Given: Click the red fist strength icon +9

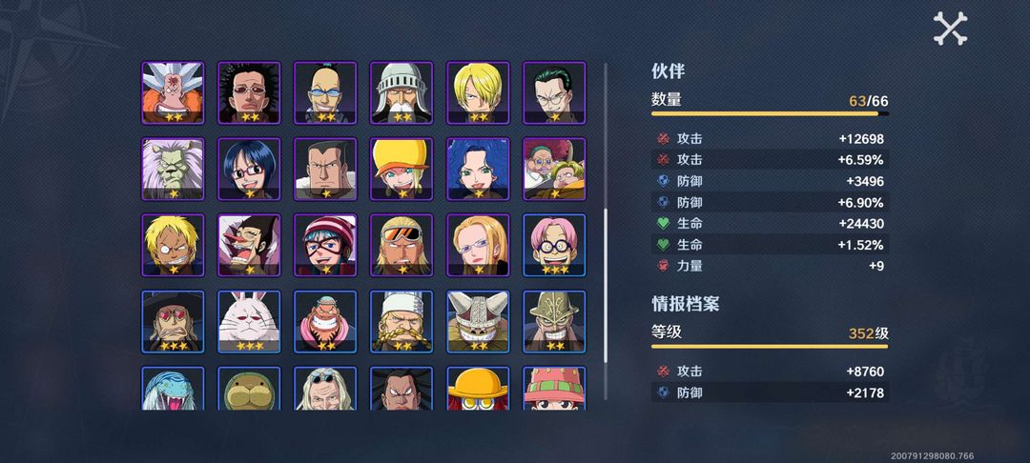Looking at the screenshot, I should 664,266.
